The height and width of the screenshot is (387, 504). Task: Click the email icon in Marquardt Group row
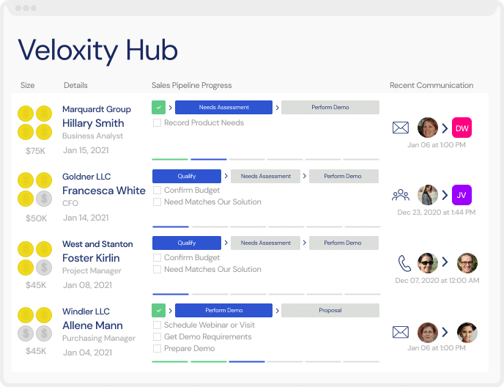click(401, 128)
